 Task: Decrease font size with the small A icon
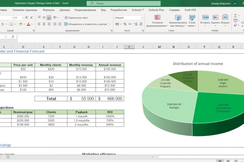point(32,18)
